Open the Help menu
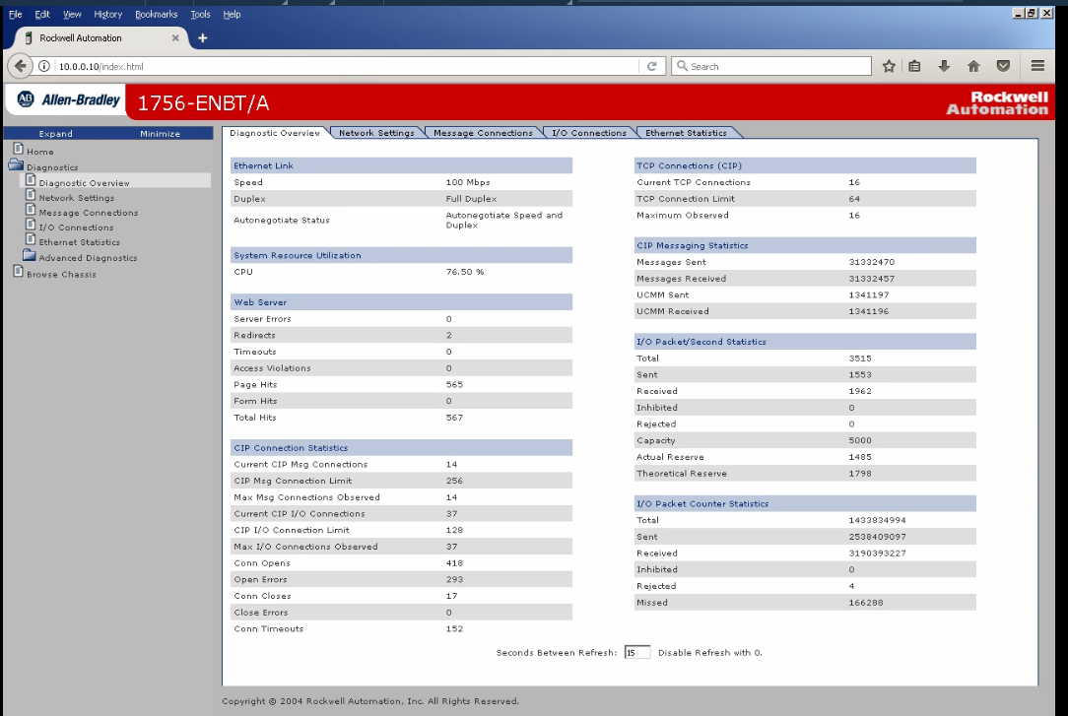The height and width of the screenshot is (716, 1068). pos(232,15)
